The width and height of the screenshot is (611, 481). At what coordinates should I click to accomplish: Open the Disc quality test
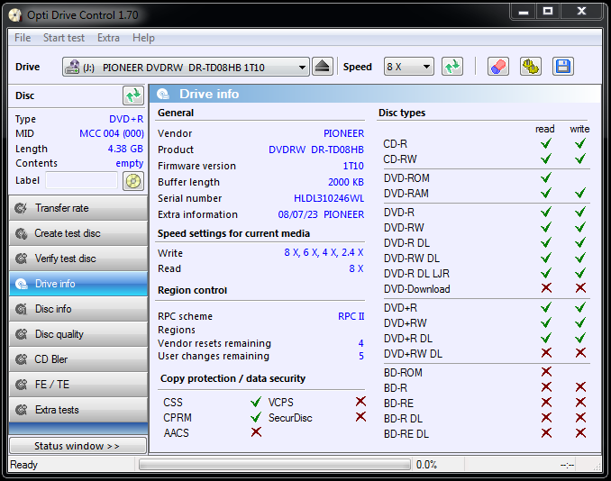[x=78, y=334]
